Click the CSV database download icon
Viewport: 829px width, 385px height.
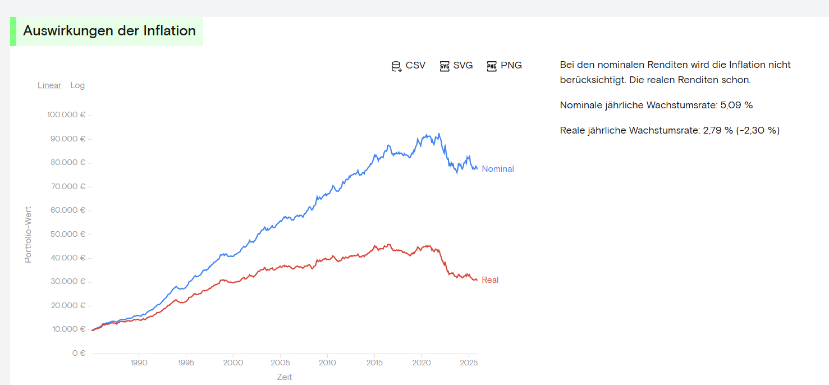click(x=396, y=66)
